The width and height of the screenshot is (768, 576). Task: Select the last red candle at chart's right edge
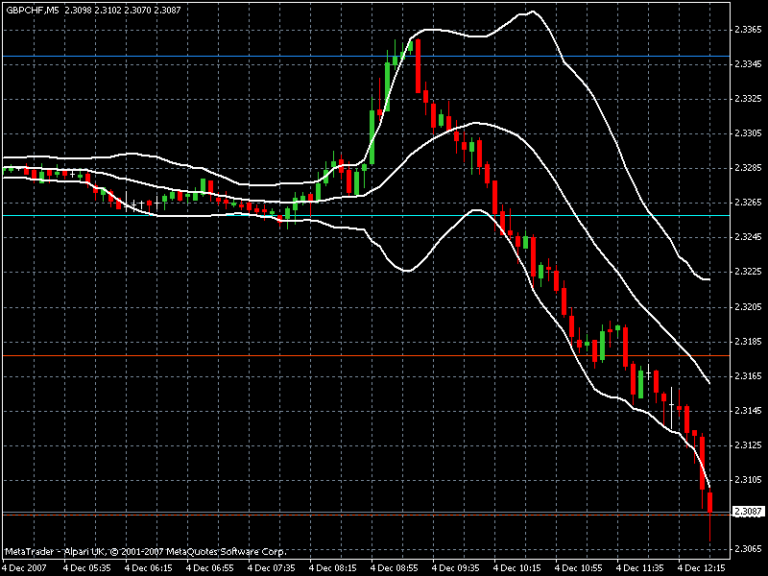point(710,501)
